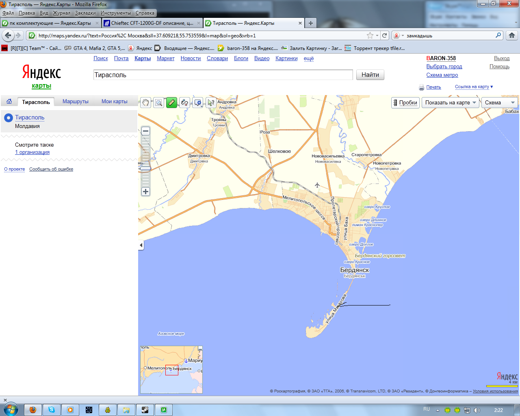Select the zoom-to-area magnifier tool
The width and height of the screenshot is (520, 416).
[159, 103]
